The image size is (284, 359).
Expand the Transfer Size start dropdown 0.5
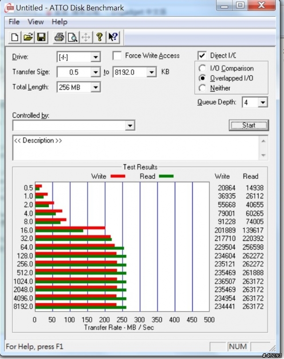[x=95, y=72]
